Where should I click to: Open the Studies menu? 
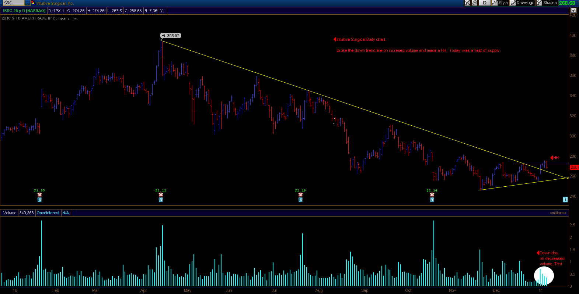coord(547,3)
